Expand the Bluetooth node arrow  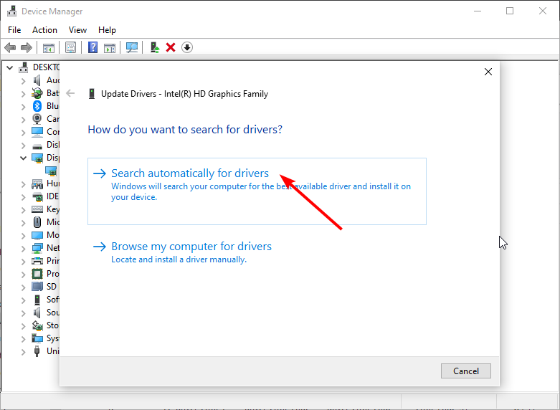coord(24,106)
